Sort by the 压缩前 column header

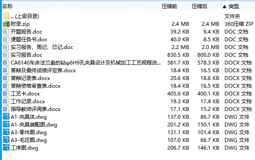(x=169, y=6)
